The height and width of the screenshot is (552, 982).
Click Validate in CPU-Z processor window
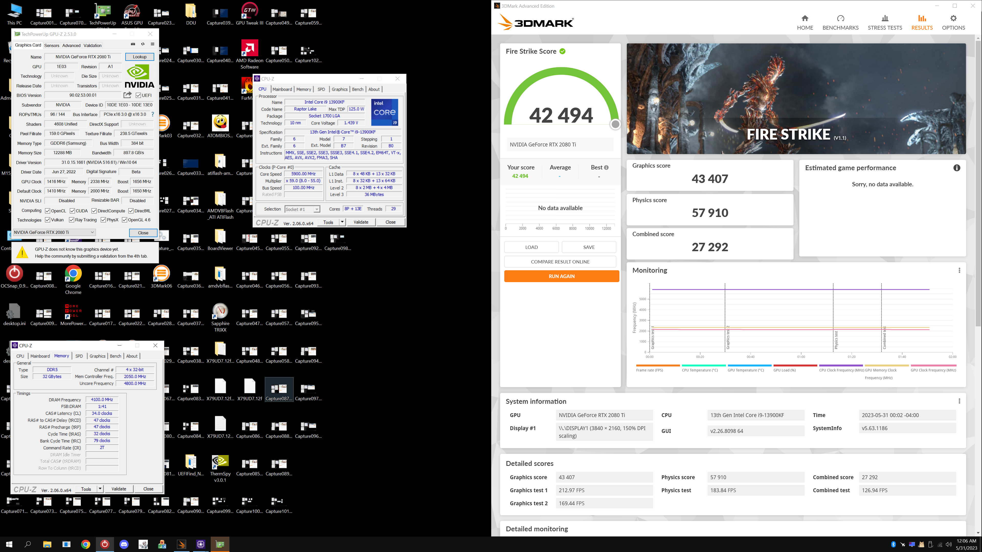(x=361, y=222)
